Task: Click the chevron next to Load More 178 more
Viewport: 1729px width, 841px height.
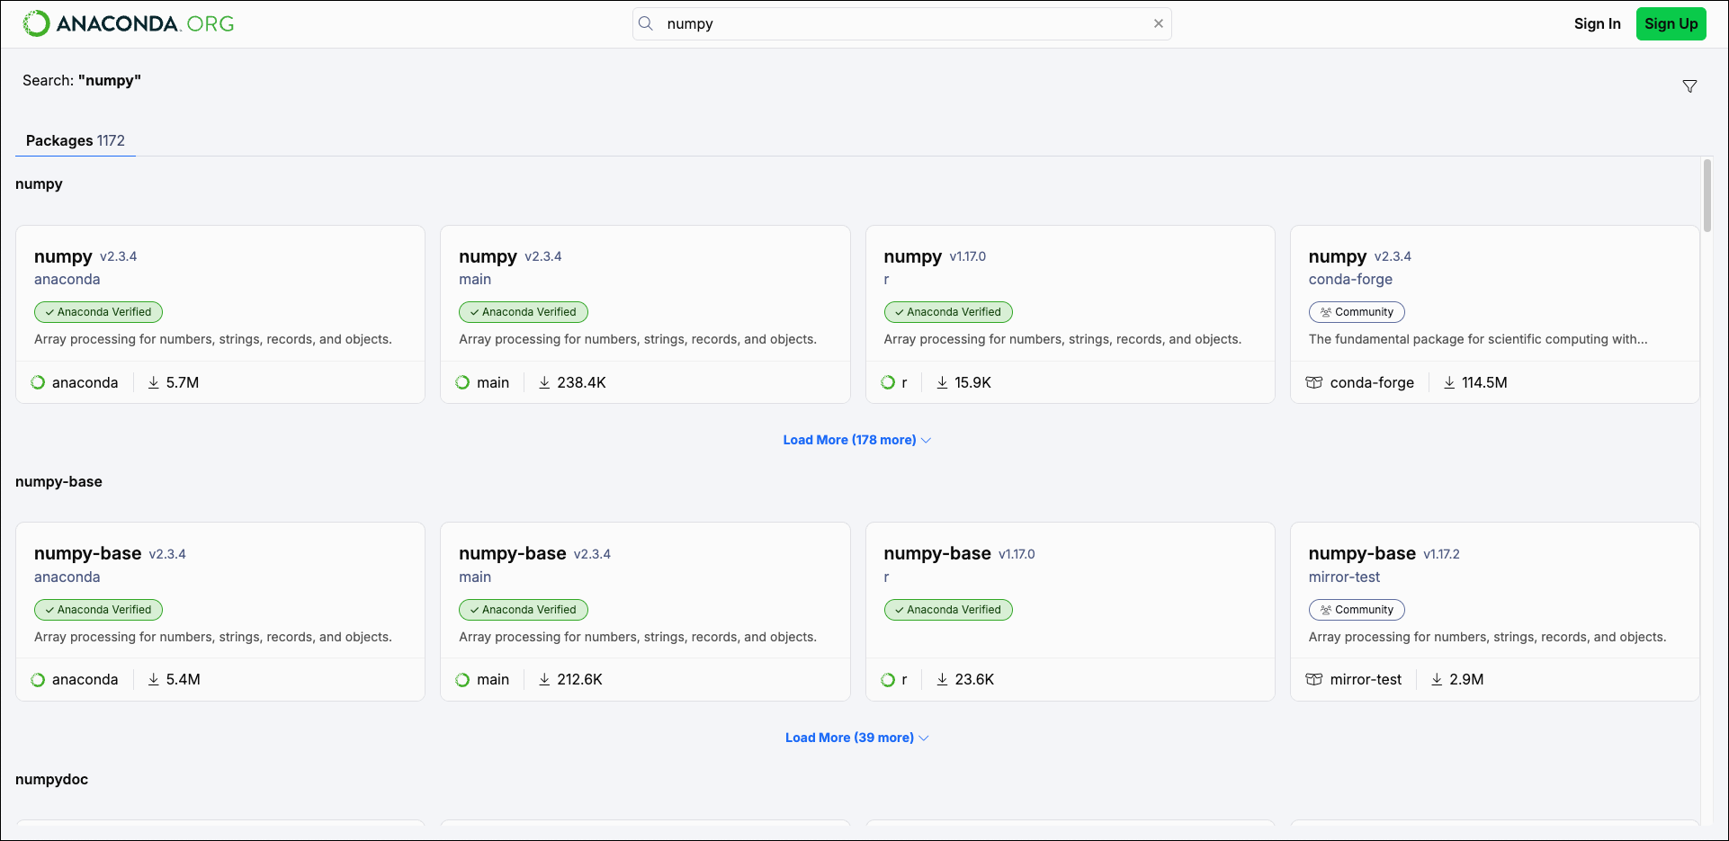Action: point(927,440)
